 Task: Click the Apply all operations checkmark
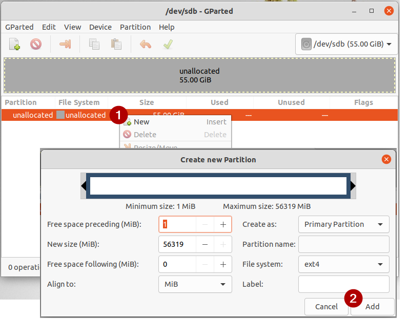point(168,45)
